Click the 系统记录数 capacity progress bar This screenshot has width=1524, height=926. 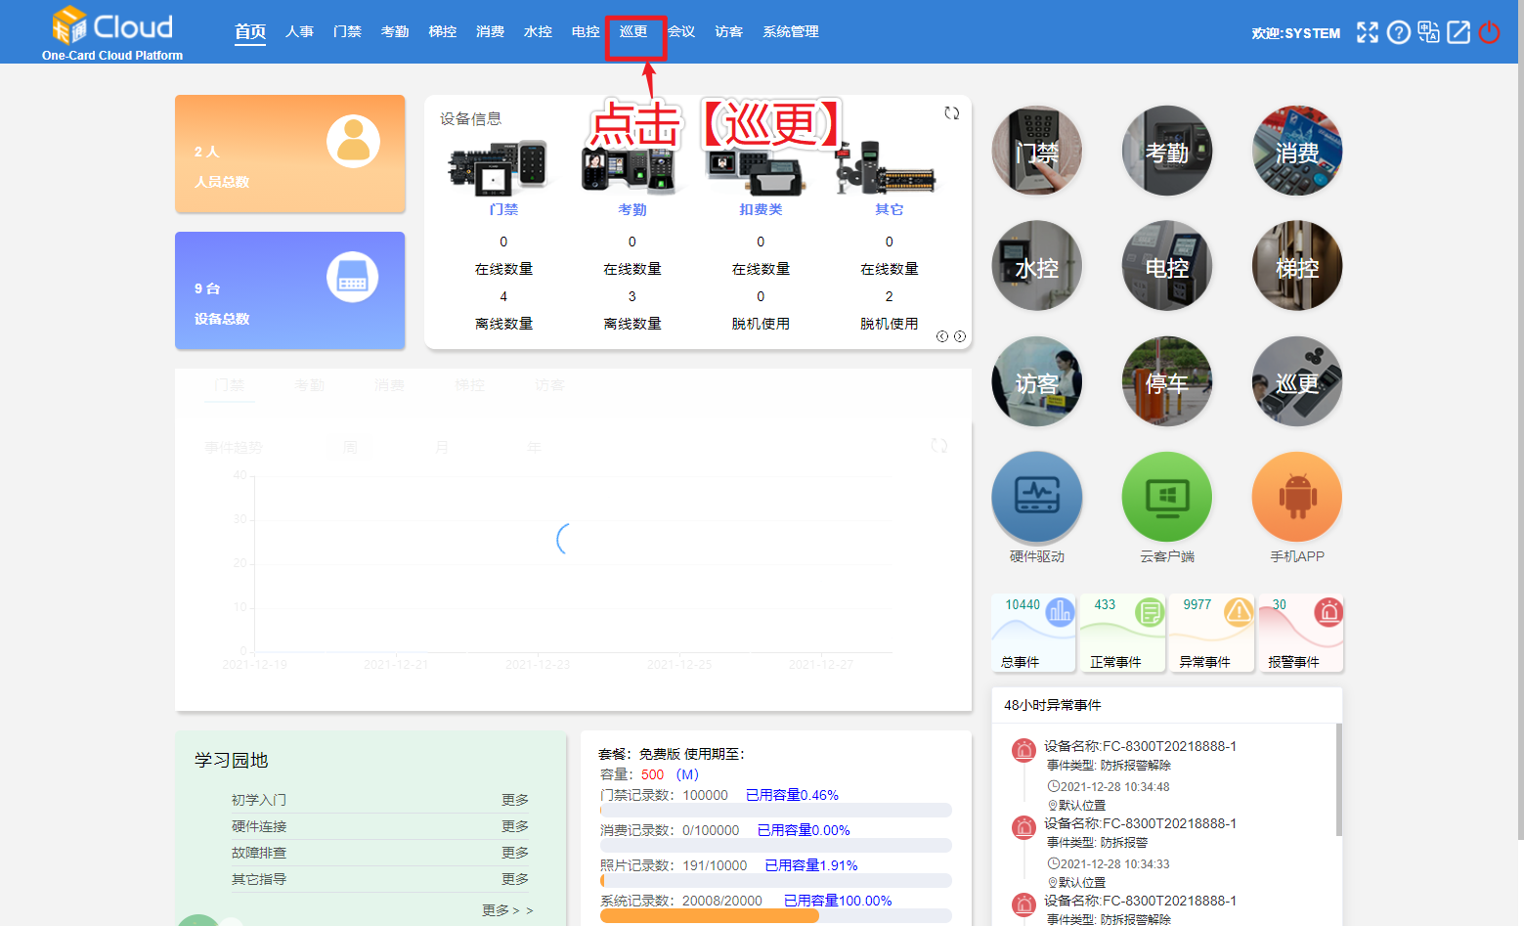click(775, 916)
